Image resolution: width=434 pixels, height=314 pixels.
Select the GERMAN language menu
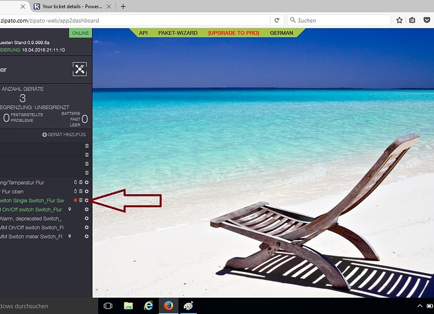click(281, 33)
